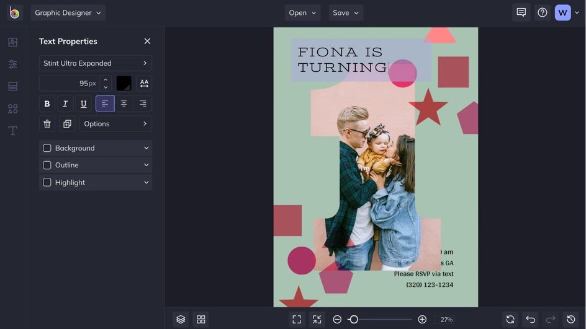Viewport: 586px width, 329px height.
Task: Open the Layers panel icon
Action: (181, 319)
